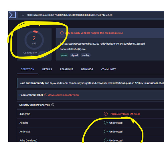164x143 pixels.
Task: Click the Security vendors' analysis info icon
Action: (x=53, y=105)
